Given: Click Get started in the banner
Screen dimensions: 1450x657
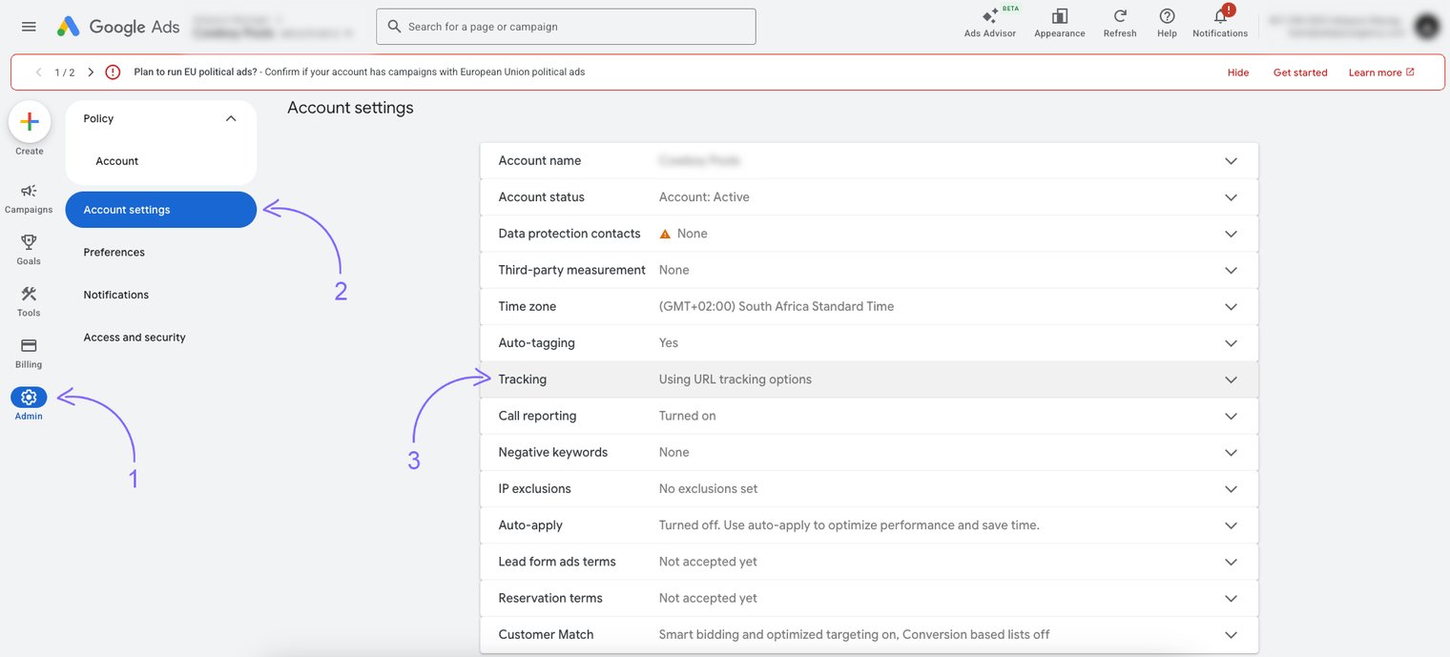Looking at the screenshot, I should [x=1300, y=72].
